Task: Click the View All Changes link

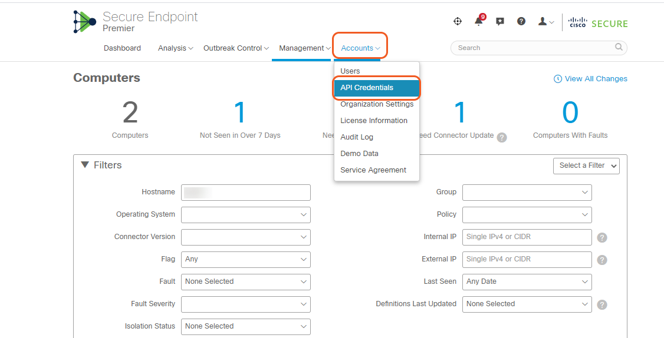Action: pos(596,79)
